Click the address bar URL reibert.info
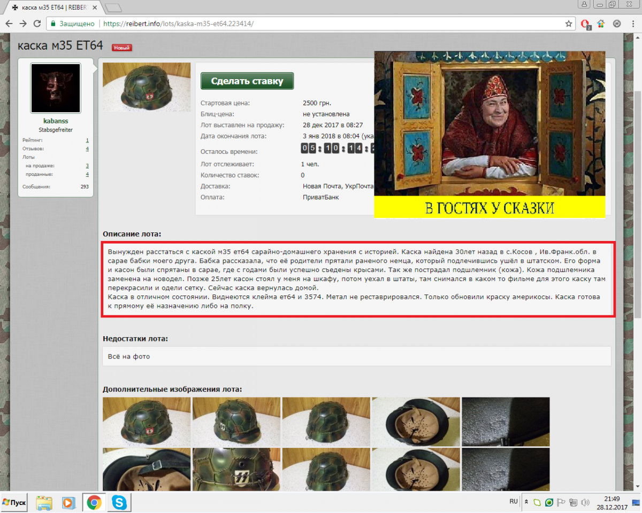642x513 pixels. pos(178,24)
